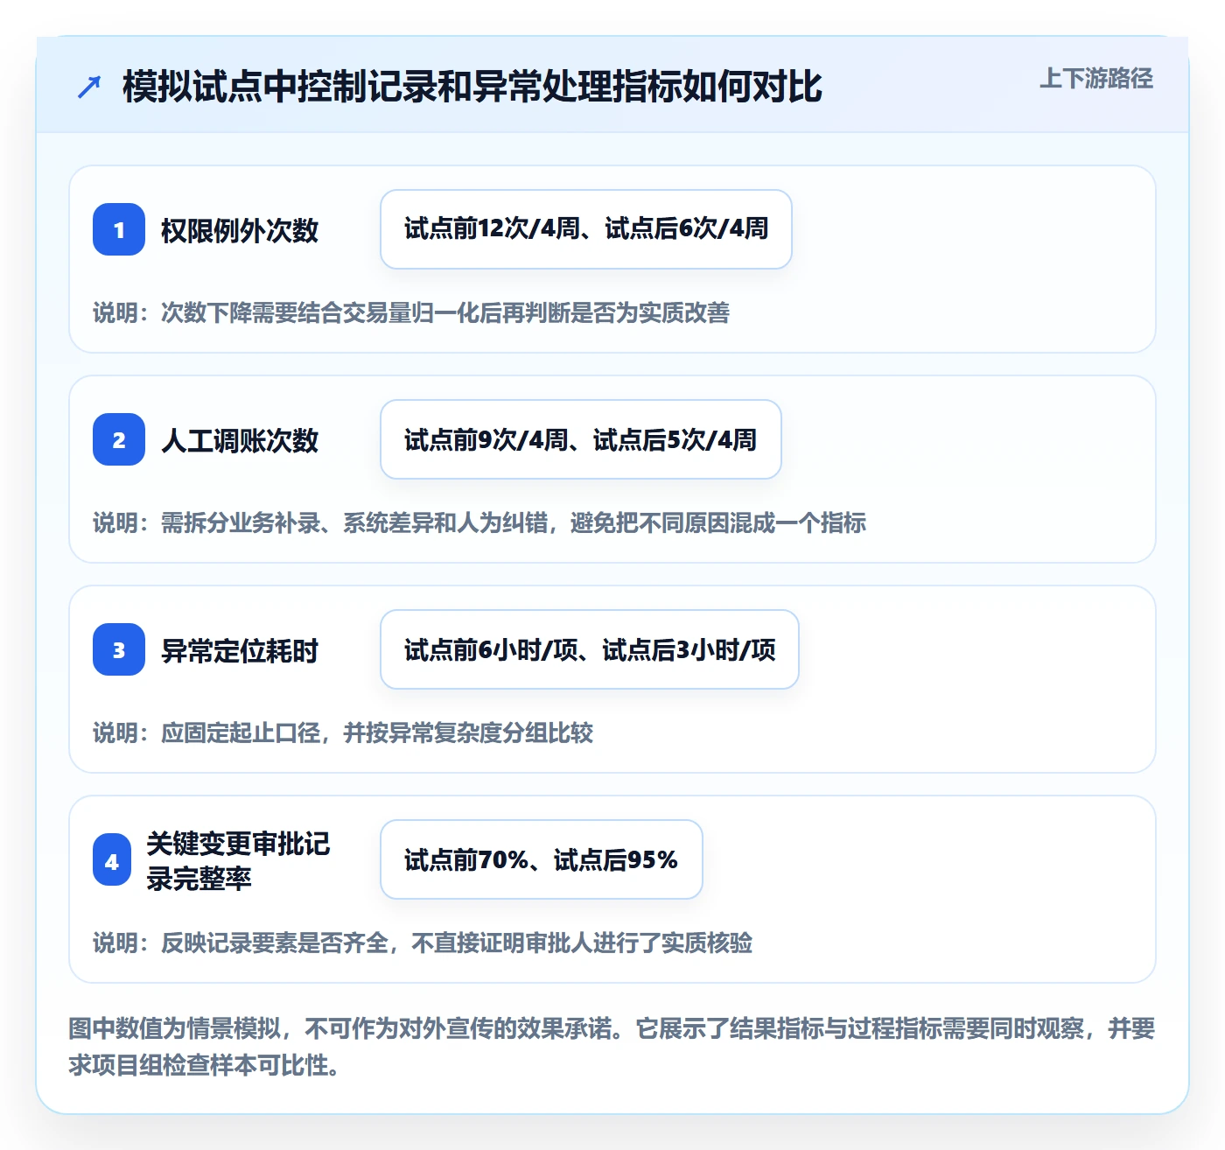Viewport: 1225px width, 1150px height.
Task: Select the 人工调账次数 heading
Action: coord(240,440)
